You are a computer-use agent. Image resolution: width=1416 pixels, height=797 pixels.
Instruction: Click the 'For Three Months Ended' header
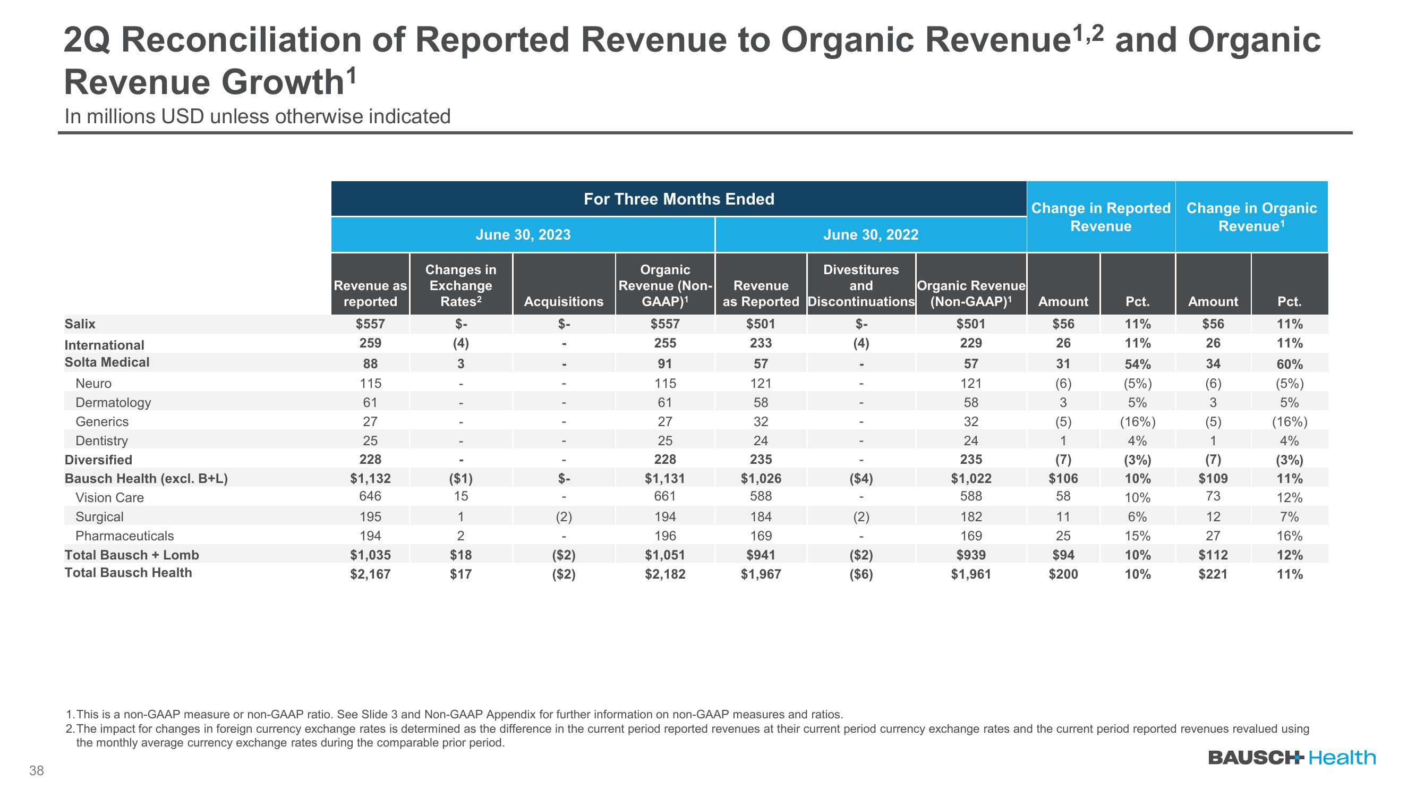pos(679,199)
